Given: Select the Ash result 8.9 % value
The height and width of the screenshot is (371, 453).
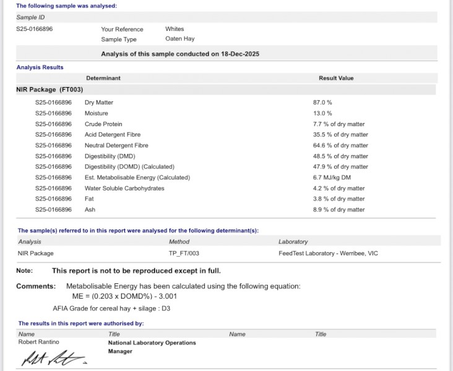Looking at the screenshot, I should point(339,210).
